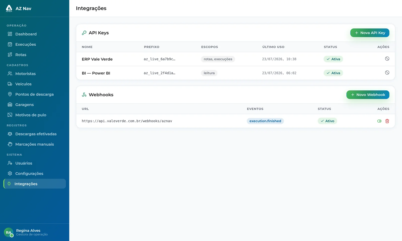
Task: Click the execution.finished event badge
Action: click(x=265, y=121)
